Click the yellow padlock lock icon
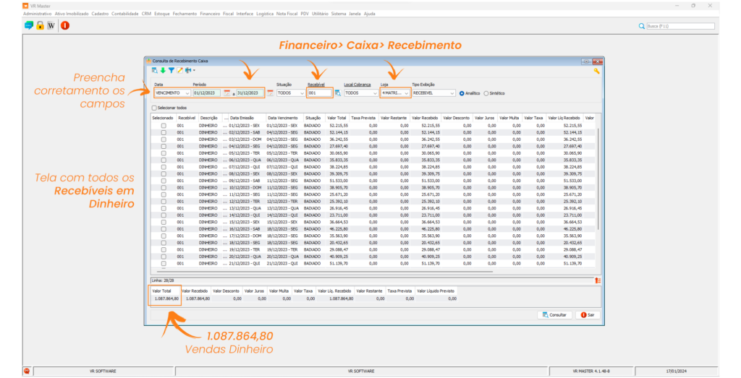 (x=41, y=25)
